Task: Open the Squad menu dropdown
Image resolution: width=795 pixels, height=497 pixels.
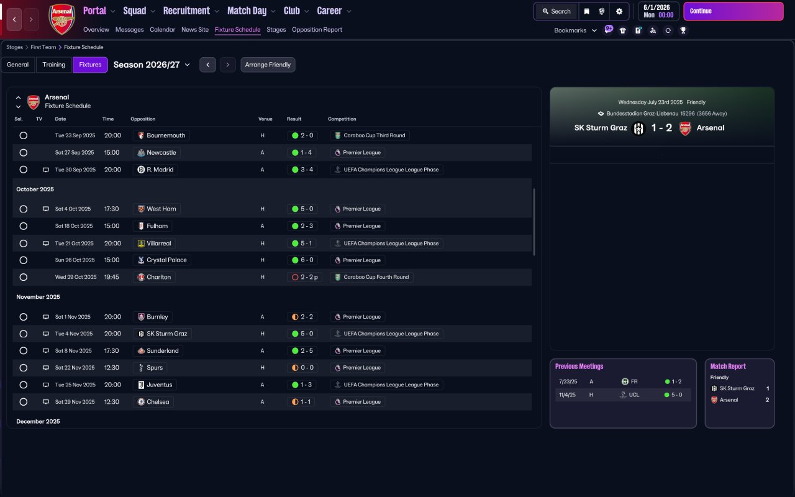Action: [x=139, y=11]
